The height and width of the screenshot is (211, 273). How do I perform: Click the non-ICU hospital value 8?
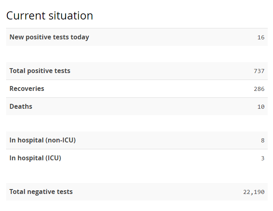pos(263,140)
